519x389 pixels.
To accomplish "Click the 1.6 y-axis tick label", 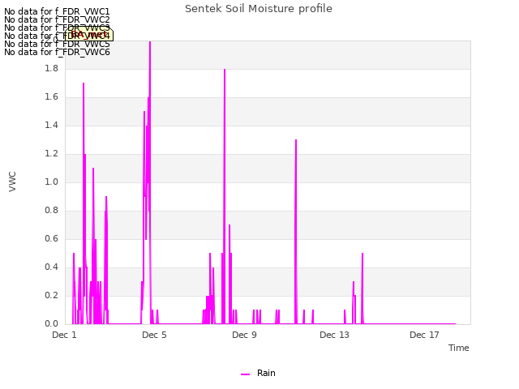I will coord(51,97).
